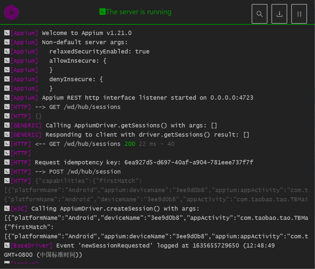
Task: Click the "relaxedSecurityEnabled: true" log line
Action: 99,51
